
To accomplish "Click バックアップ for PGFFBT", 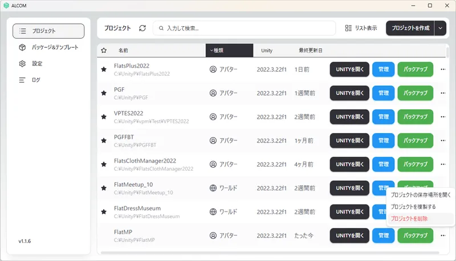I will pyautogui.click(x=416, y=140).
